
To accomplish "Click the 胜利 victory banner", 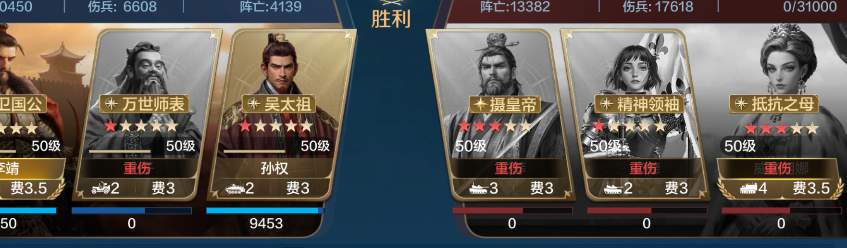I will [x=391, y=18].
